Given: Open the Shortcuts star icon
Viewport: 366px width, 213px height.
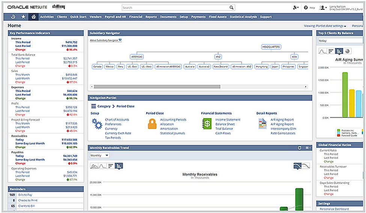Looking at the screenshot, I should (x=23, y=17).
